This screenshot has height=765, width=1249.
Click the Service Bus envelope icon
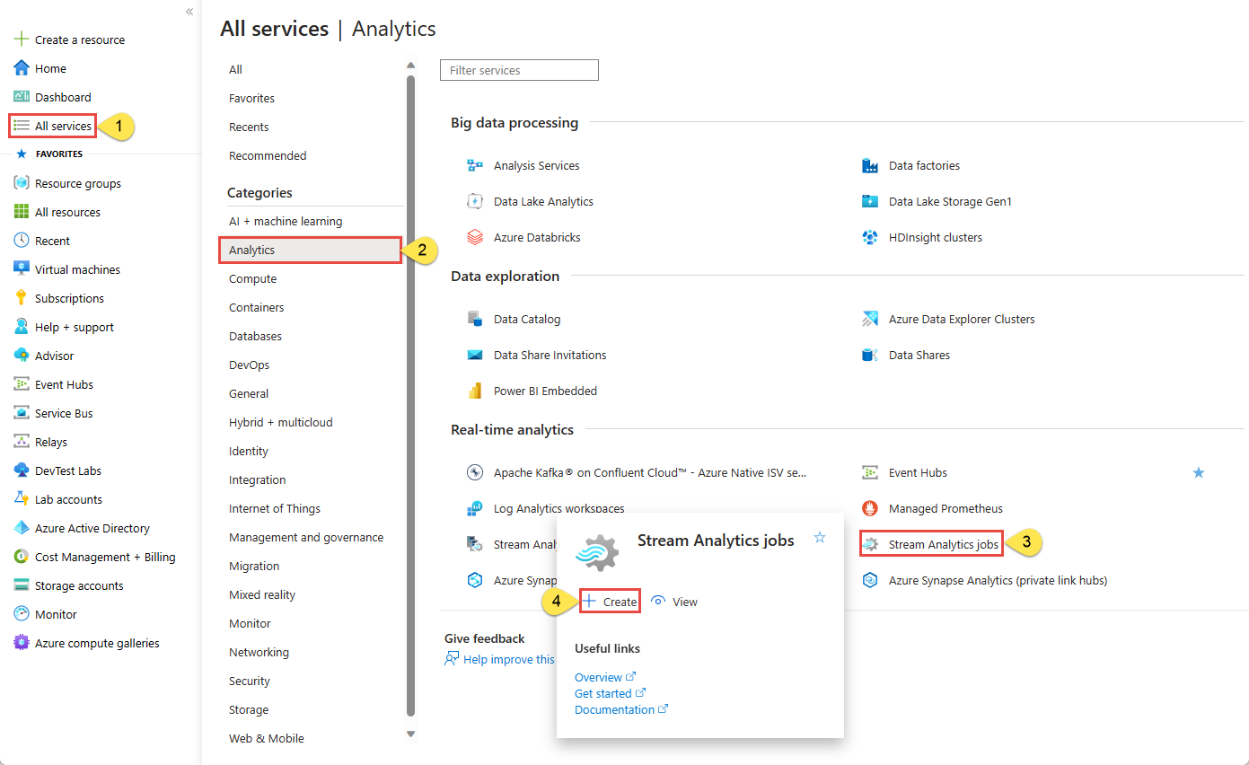22,413
